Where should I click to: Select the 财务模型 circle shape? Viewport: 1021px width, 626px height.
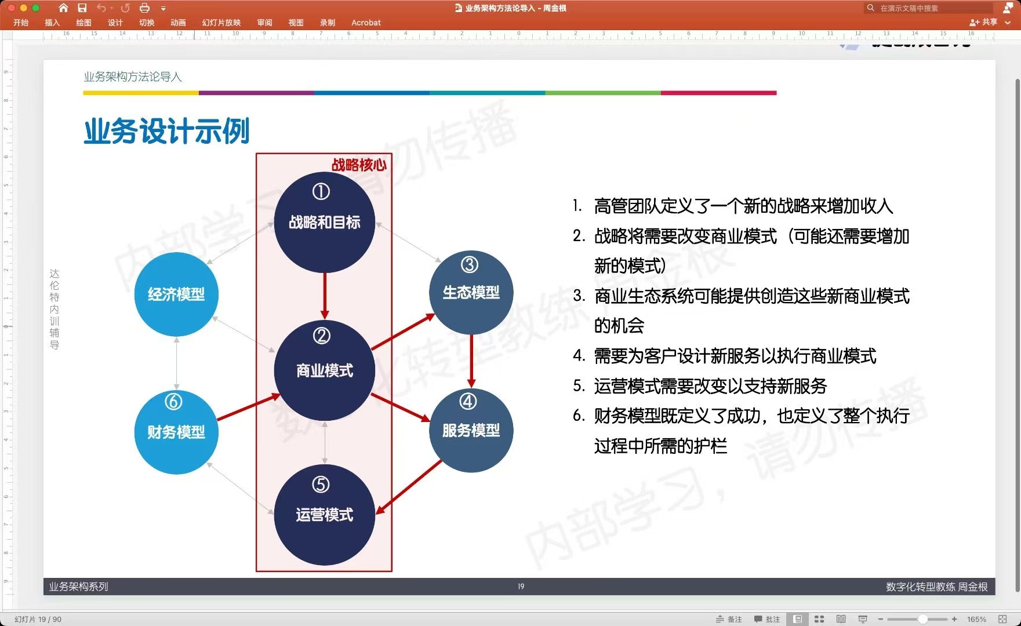[176, 432]
